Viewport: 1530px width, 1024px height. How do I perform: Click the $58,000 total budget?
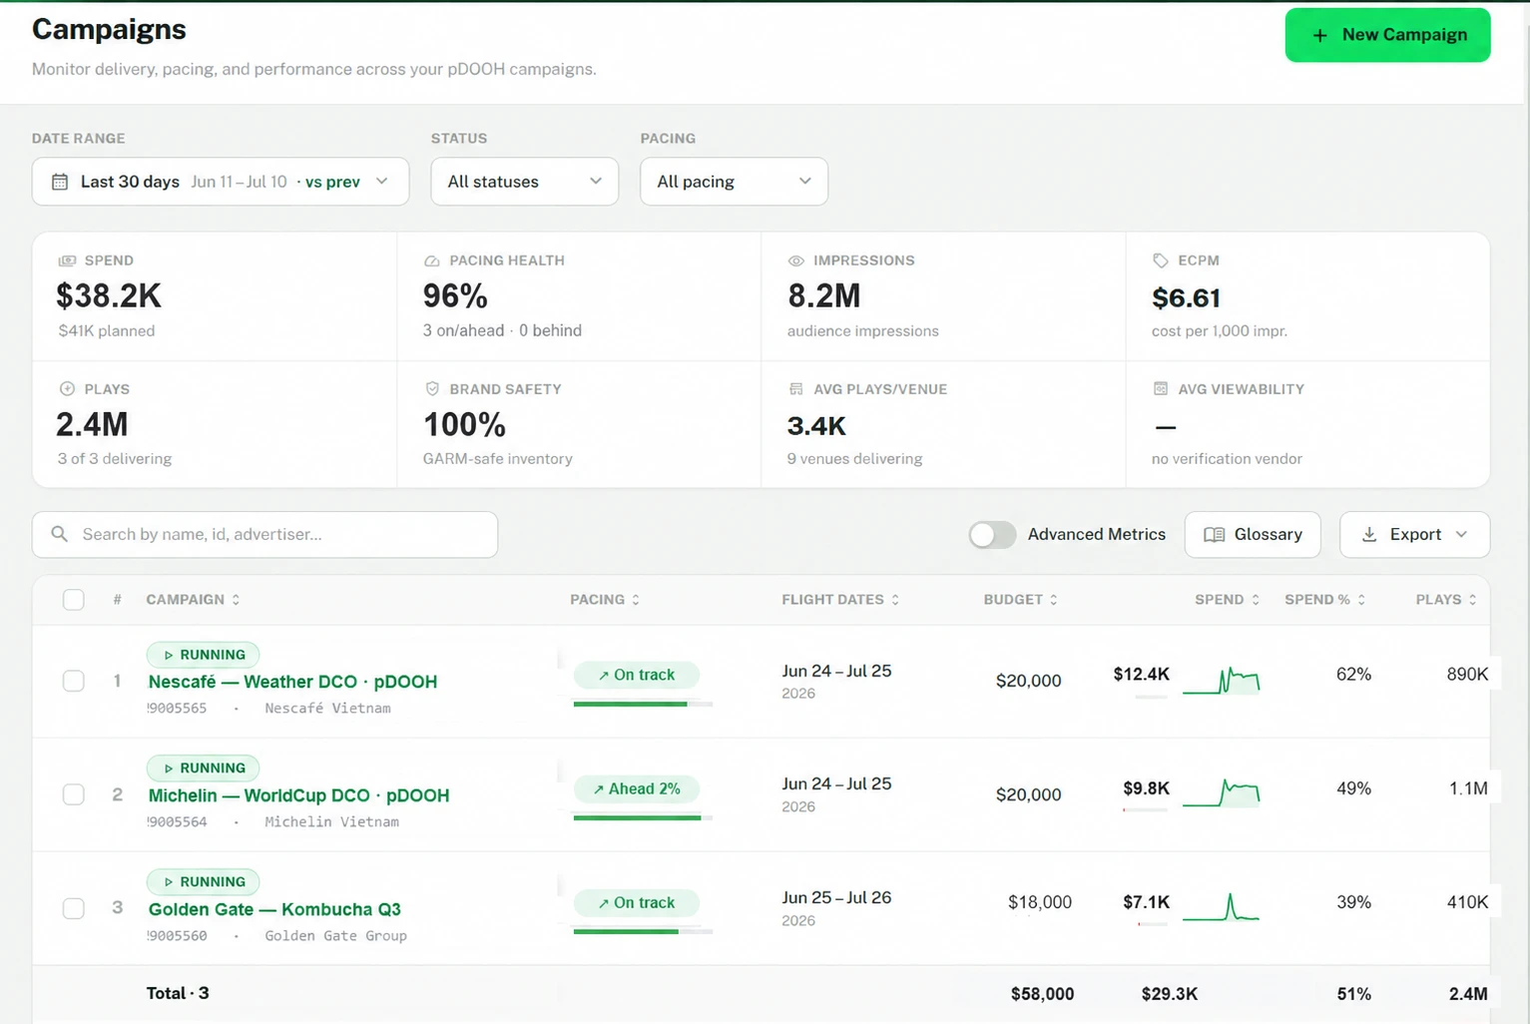click(1042, 994)
